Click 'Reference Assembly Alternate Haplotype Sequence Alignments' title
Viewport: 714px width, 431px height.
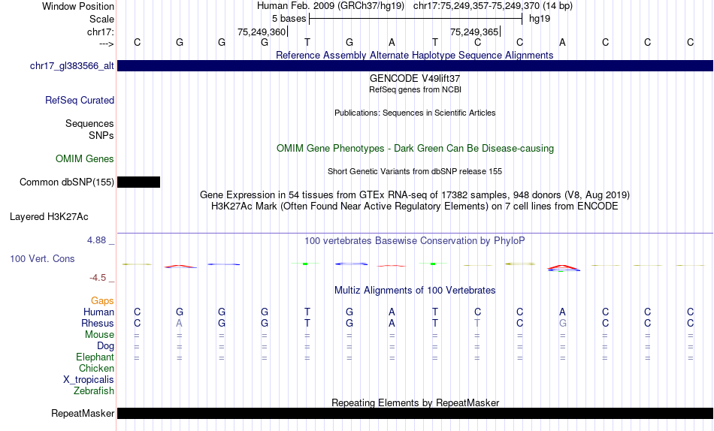[415, 55]
